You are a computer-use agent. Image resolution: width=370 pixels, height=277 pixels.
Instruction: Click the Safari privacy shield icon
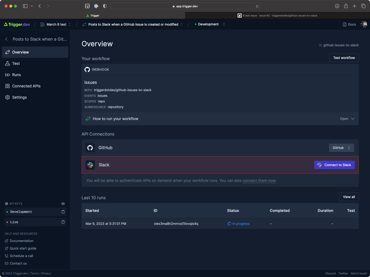click(105, 6)
